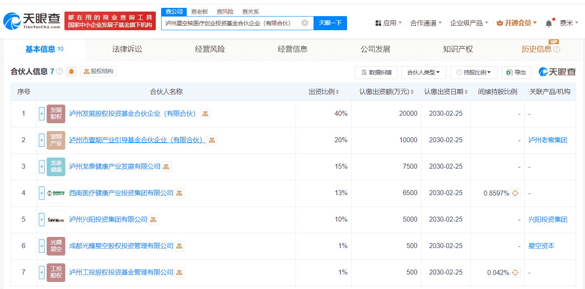Open the 合伙人类型 dropdown filter
This screenshot has height=289, width=585.
pos(423,72)
